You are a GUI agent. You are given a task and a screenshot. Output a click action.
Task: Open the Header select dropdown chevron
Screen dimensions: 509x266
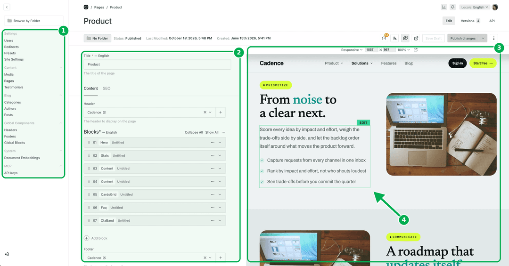[x=210, y=112]
